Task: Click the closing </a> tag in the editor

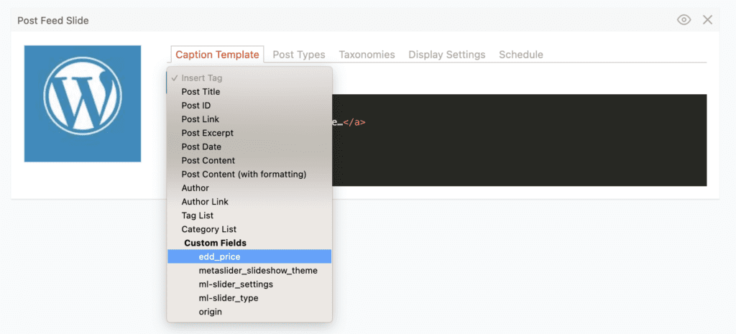Action: [354, 122]
